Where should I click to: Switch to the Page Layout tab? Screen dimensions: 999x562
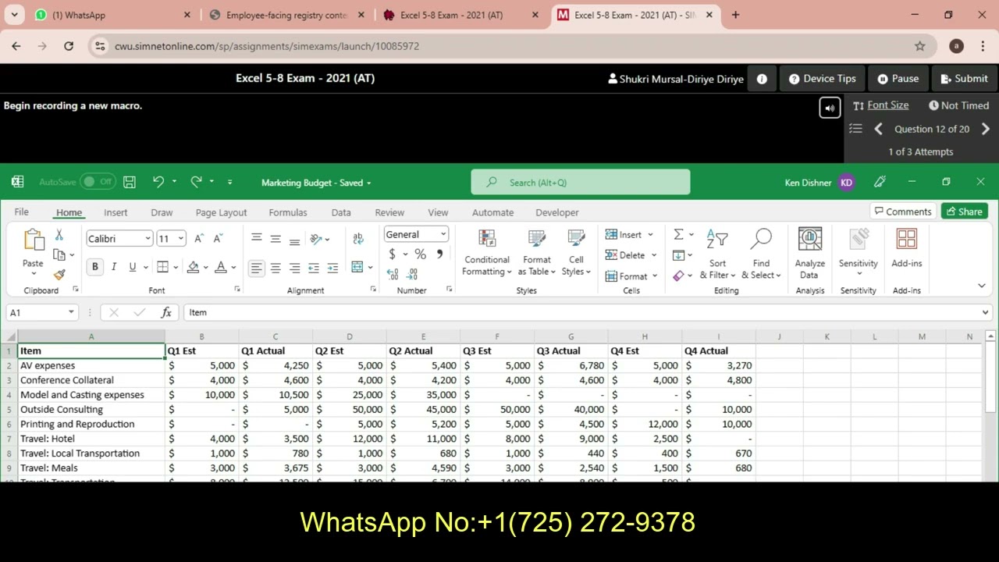[x=221, y=212]
